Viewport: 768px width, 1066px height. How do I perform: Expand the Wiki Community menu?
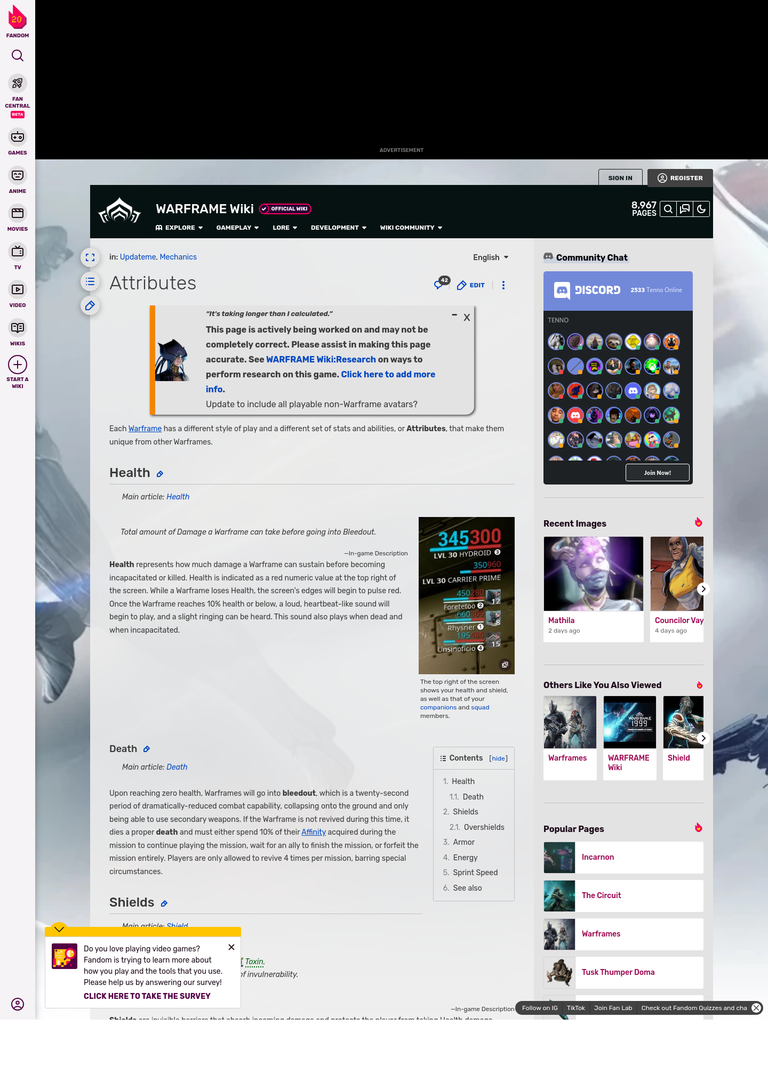click(411, 228)
